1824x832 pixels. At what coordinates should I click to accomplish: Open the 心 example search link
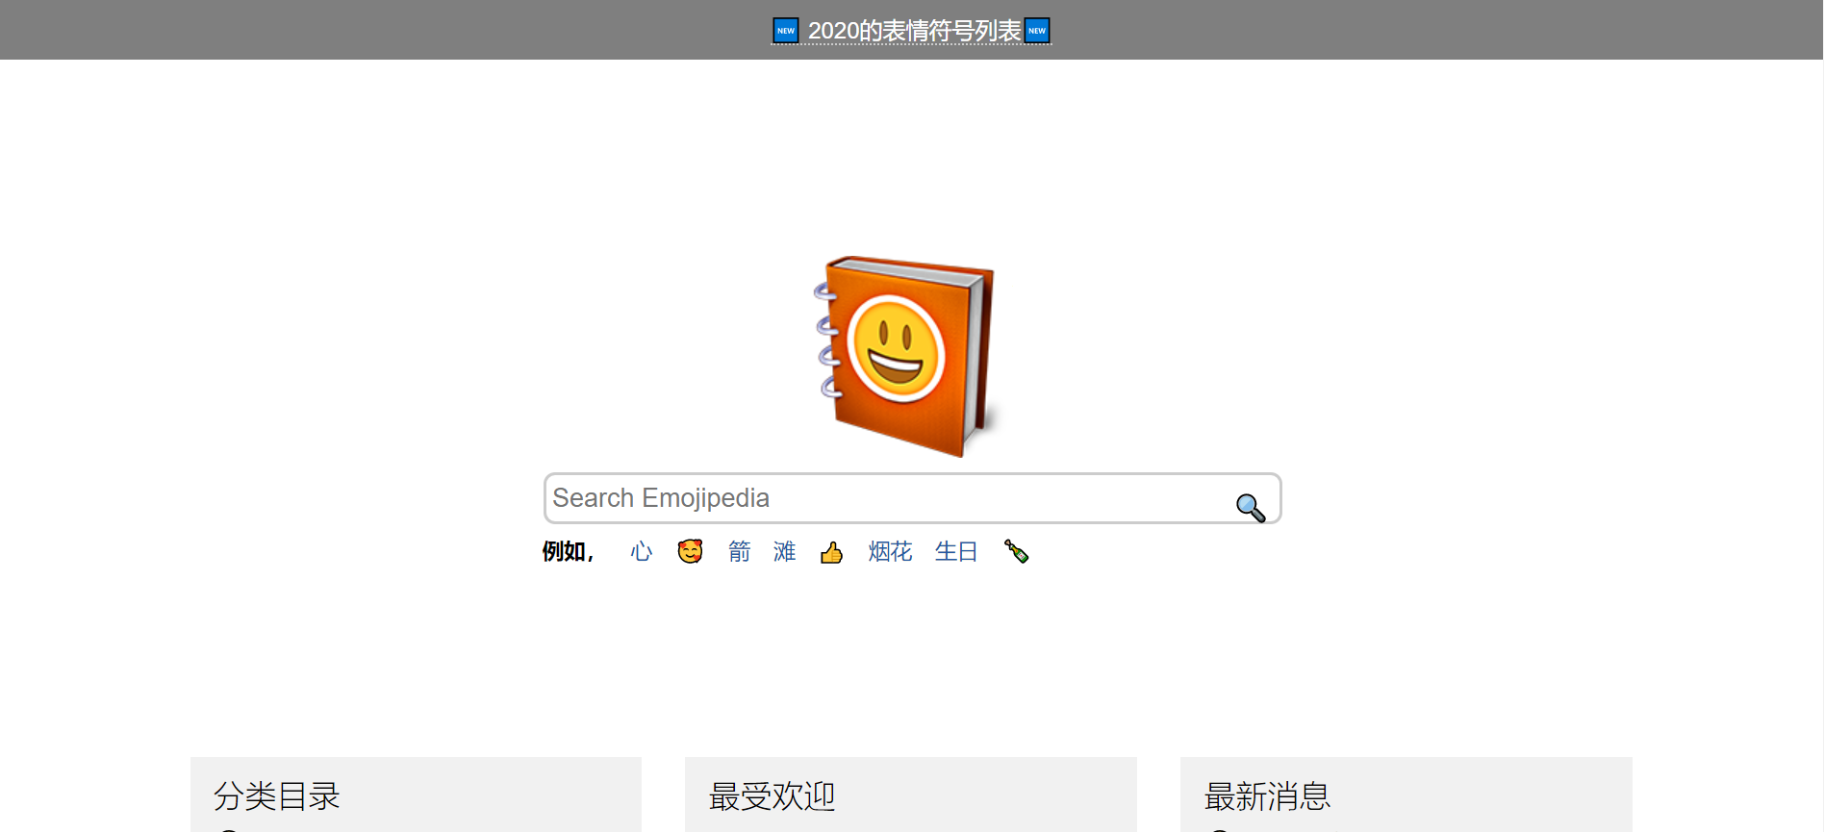(641, 552)
